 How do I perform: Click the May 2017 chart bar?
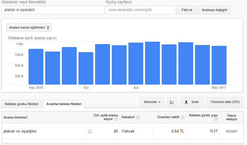219,65
